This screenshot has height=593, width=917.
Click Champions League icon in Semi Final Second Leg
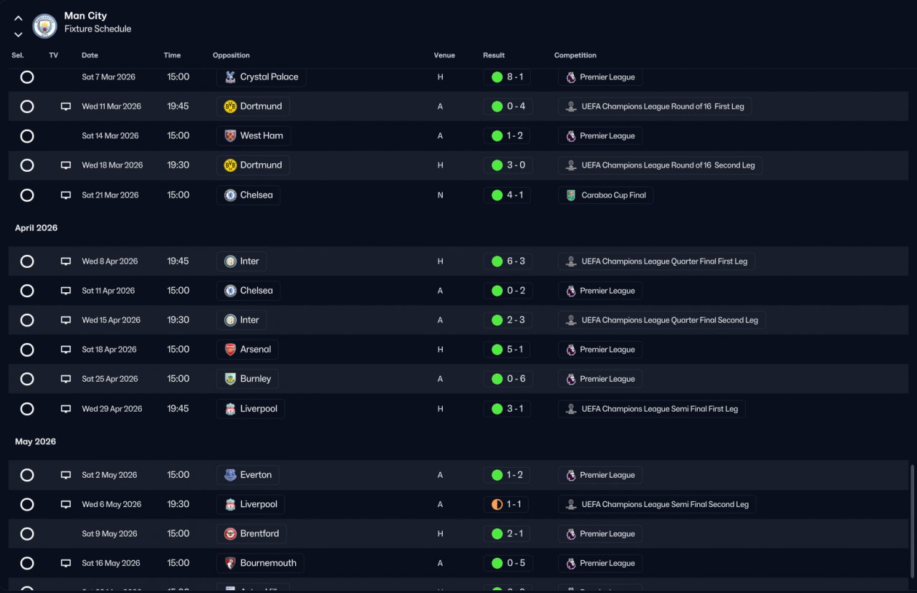[x=571, y=504]
